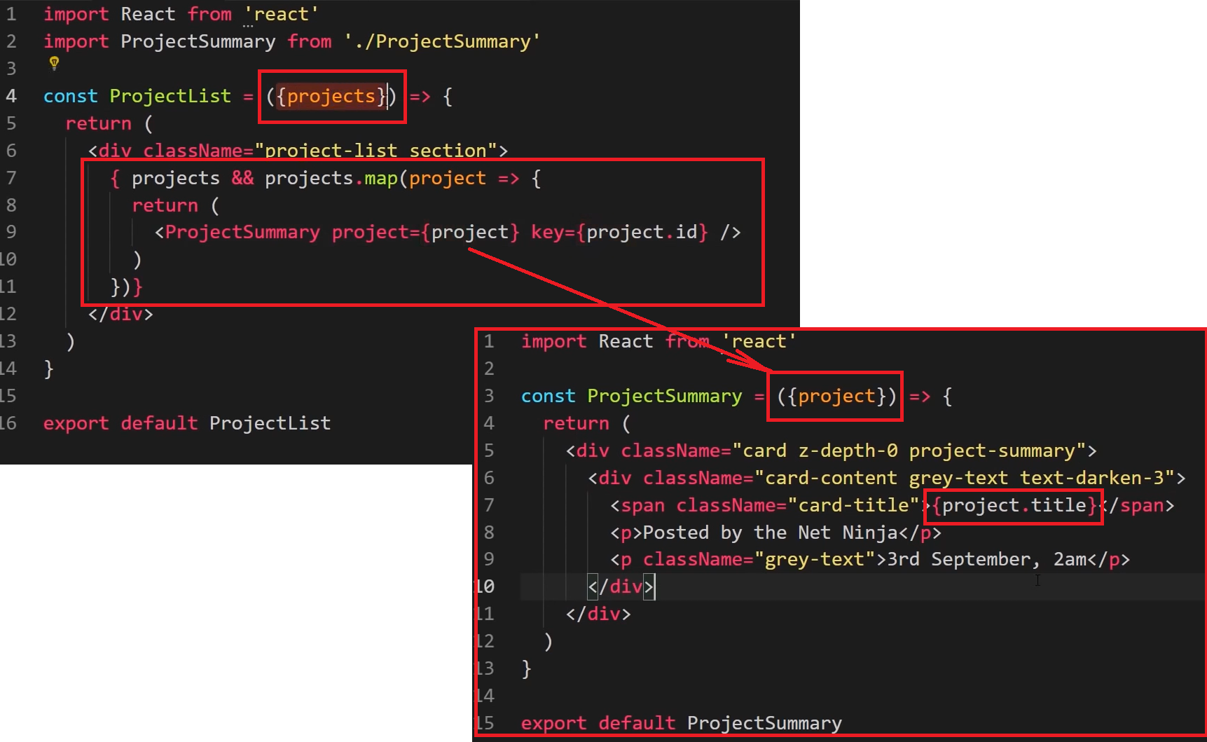
Task: Click "Posted by the Net Ninja" text
Action: coord(770,533)
